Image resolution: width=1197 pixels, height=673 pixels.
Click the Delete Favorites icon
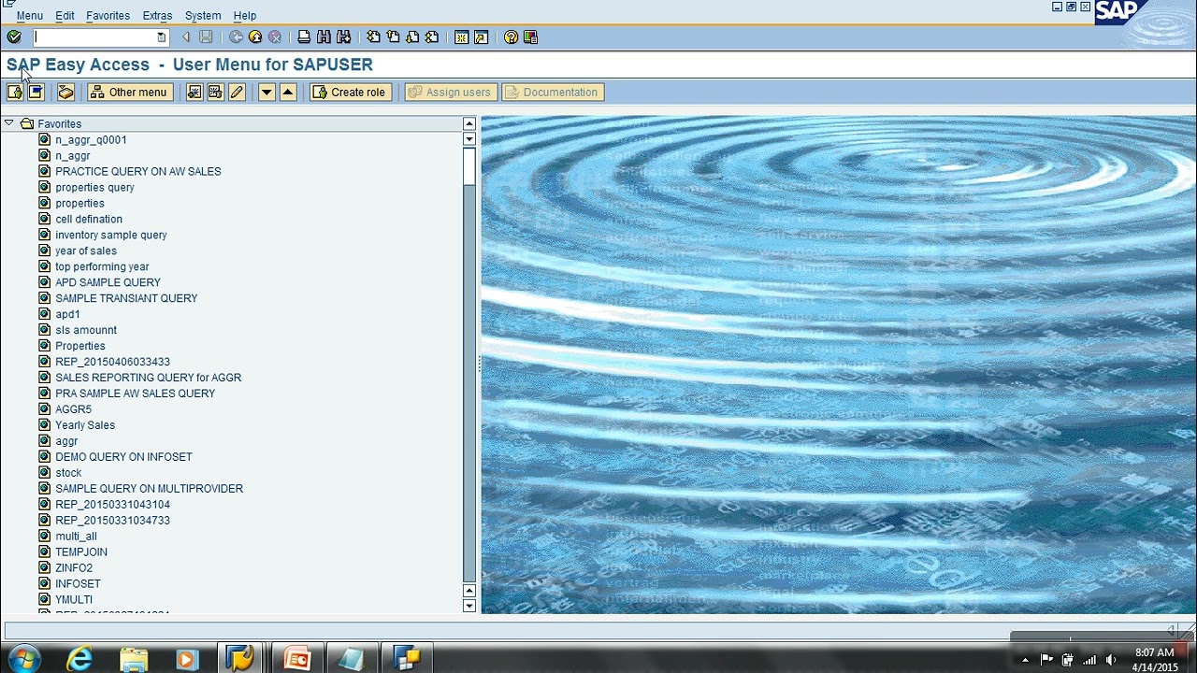(x=215, y=92)
